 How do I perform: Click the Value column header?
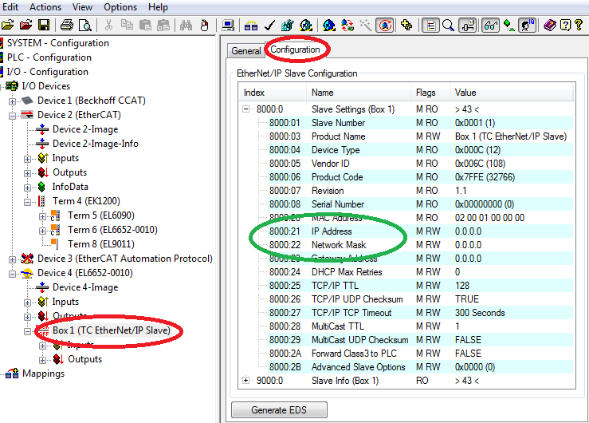[x=512, y=93]
